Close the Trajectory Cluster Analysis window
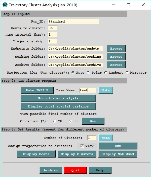Image resolution: width=151 pixels, height=177 pixels. (143, 5)
